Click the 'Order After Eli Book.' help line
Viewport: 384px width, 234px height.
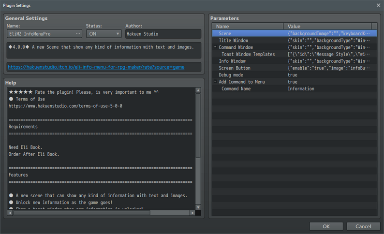[34, 154]
